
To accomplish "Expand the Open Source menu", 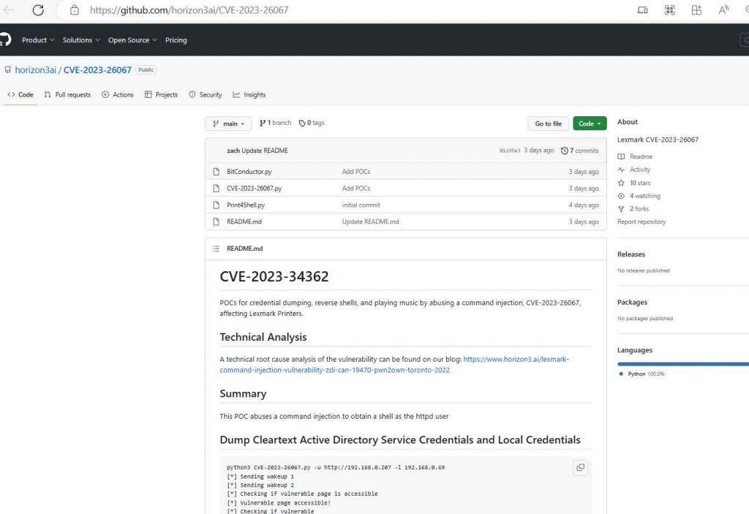I will pyautogui.click(x=132, y=40).
